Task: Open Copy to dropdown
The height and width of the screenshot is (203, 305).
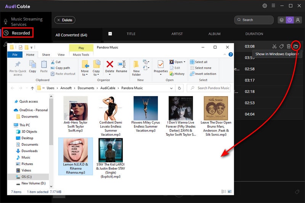Action: [96, 68]
